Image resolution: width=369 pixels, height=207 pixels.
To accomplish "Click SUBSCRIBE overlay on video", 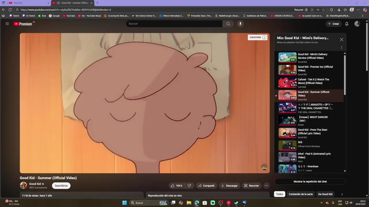I will pyautogui.click(x=257, y=37).
